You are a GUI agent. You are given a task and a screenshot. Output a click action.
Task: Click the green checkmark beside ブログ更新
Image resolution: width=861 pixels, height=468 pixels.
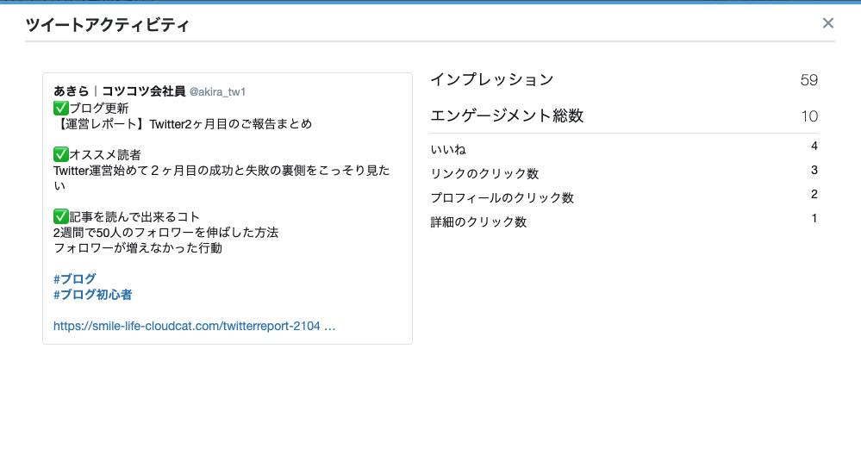(x=60, y=109)
